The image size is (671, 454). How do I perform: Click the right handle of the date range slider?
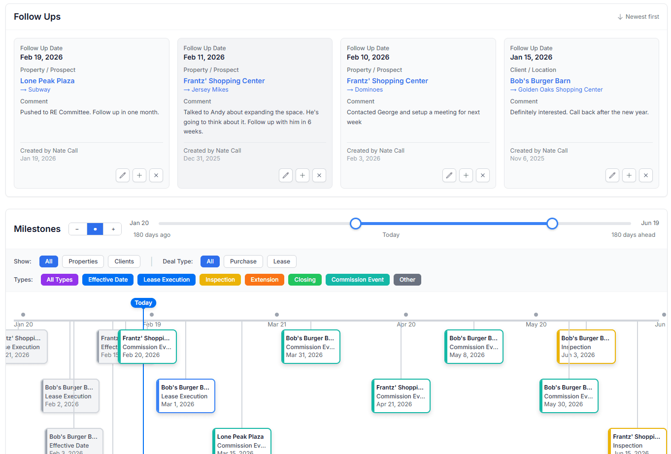(552, 224)
